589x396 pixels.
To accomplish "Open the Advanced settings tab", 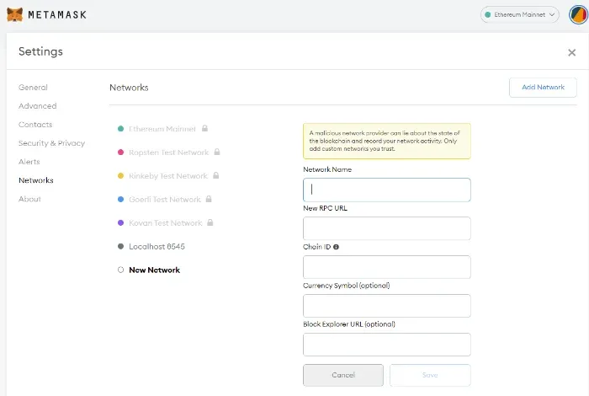I will 38,106.
